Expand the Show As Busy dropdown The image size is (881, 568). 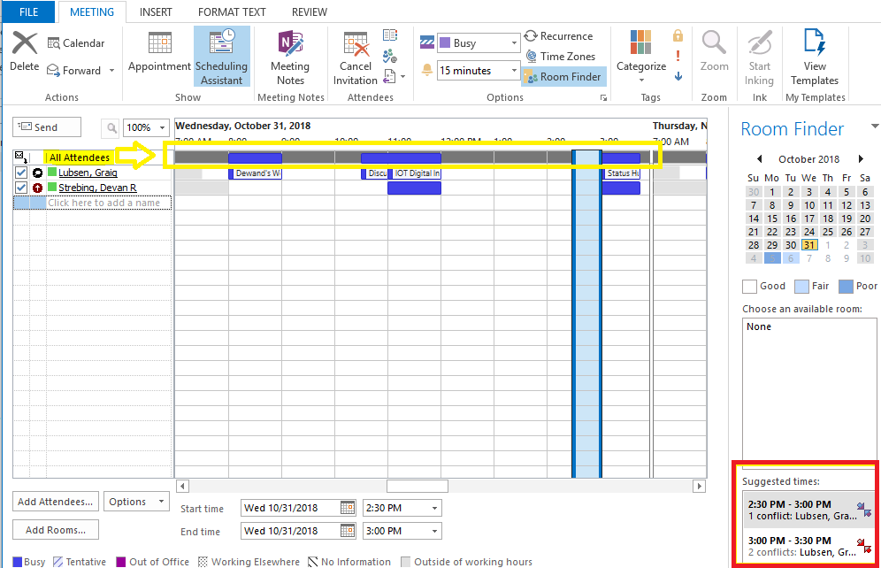(x=514, y=43)
